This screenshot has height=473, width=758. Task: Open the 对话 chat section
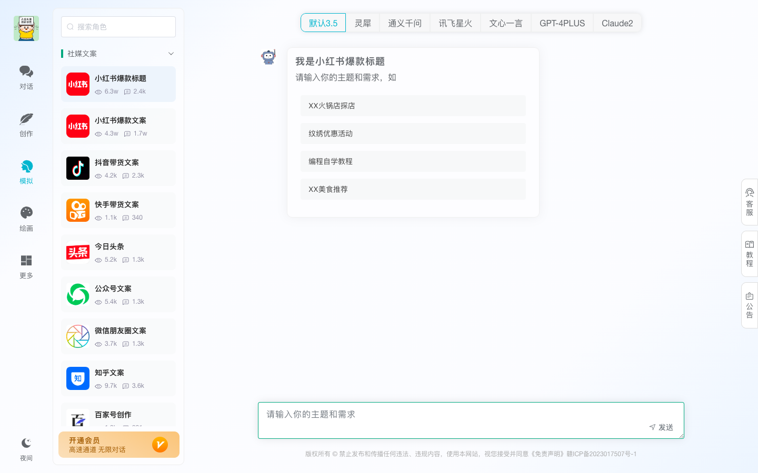click(x=26, y=77)
